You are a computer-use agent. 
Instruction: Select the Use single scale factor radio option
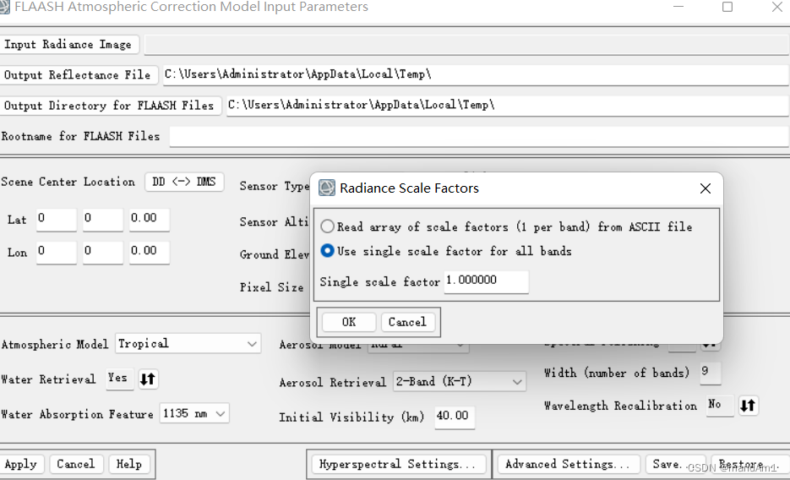[x=328, y=250]
